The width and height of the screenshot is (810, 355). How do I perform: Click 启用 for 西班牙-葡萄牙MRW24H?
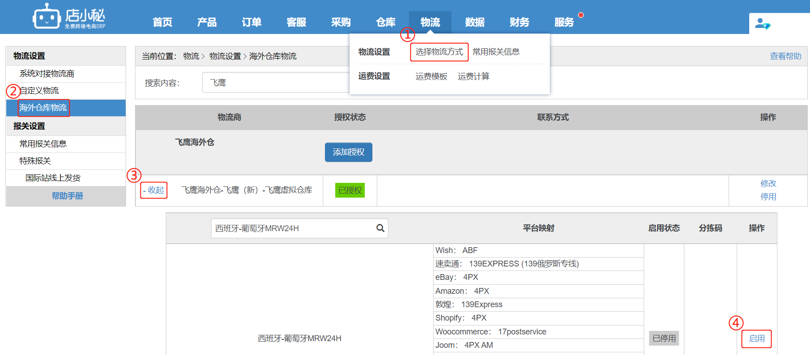[x=757, y=338]
